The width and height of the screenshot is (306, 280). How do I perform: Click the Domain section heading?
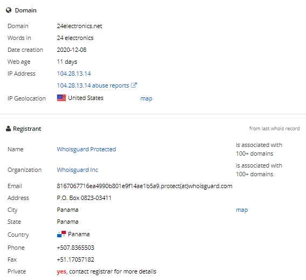click(25, 10)
